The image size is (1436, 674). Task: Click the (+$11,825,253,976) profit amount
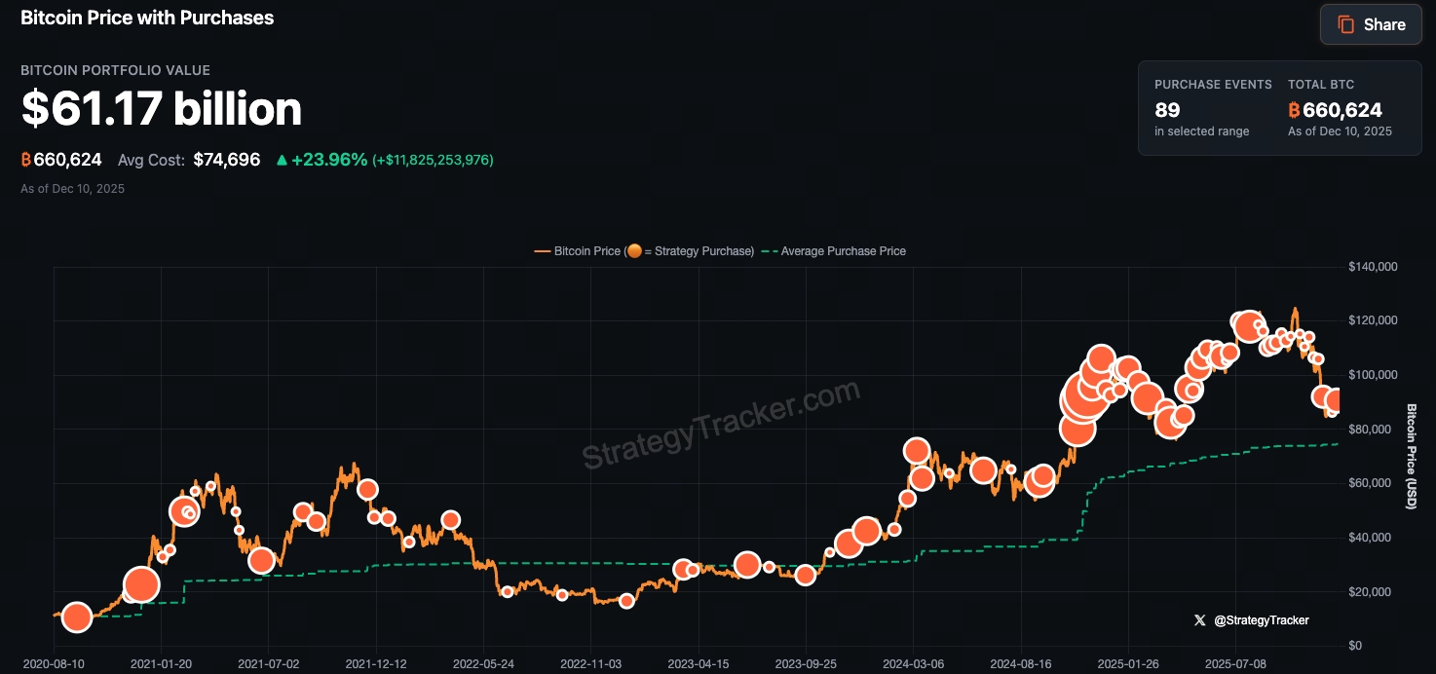point(434,160)
